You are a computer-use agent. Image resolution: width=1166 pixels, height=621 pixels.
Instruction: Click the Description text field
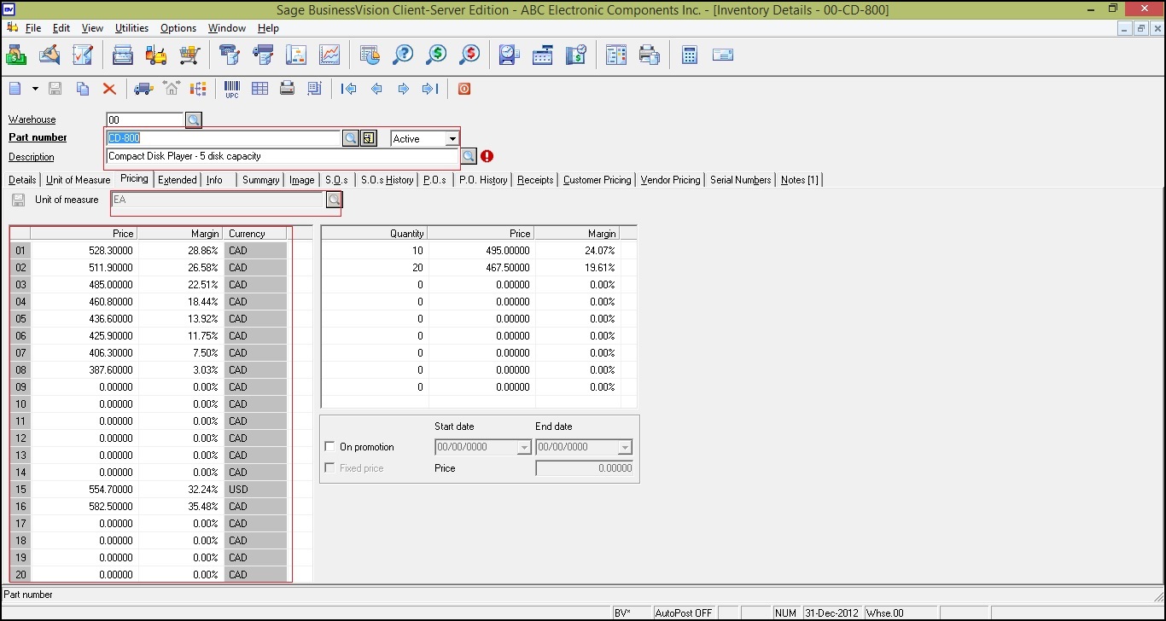tap(283, 156)
